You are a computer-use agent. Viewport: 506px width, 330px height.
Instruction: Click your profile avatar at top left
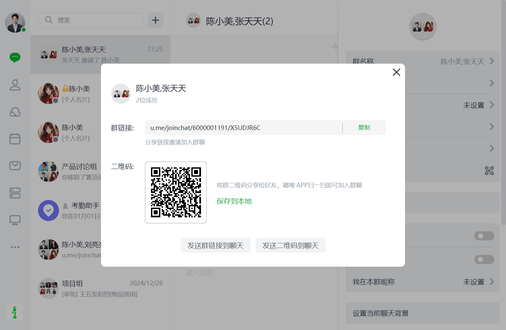tap(15, 23)
